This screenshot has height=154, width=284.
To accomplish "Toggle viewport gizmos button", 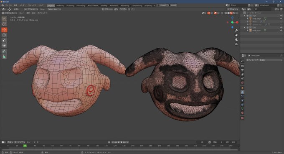I will point(209,13).
